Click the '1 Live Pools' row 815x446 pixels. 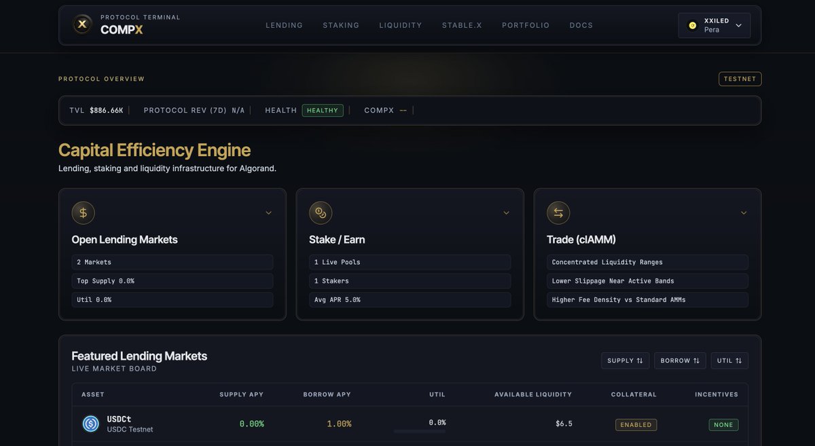tap(410, 262)
